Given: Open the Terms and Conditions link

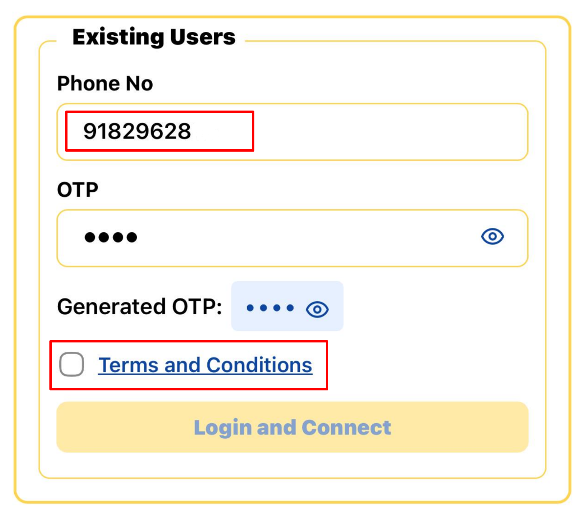Looking at the screenshot, I should point(205,364).
